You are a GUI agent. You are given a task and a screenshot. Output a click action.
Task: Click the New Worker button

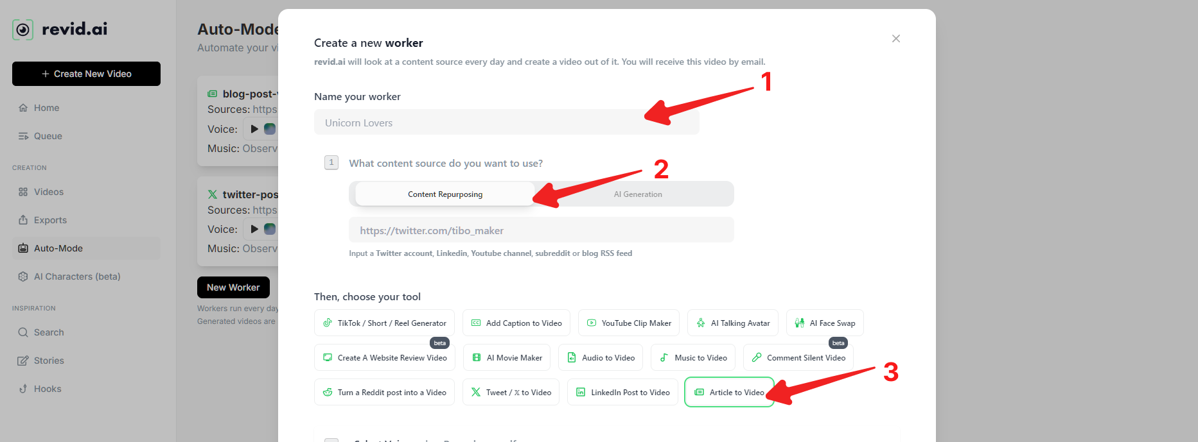(x=233, y=287)
